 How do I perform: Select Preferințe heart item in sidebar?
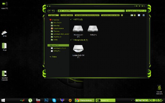[54, 20]
